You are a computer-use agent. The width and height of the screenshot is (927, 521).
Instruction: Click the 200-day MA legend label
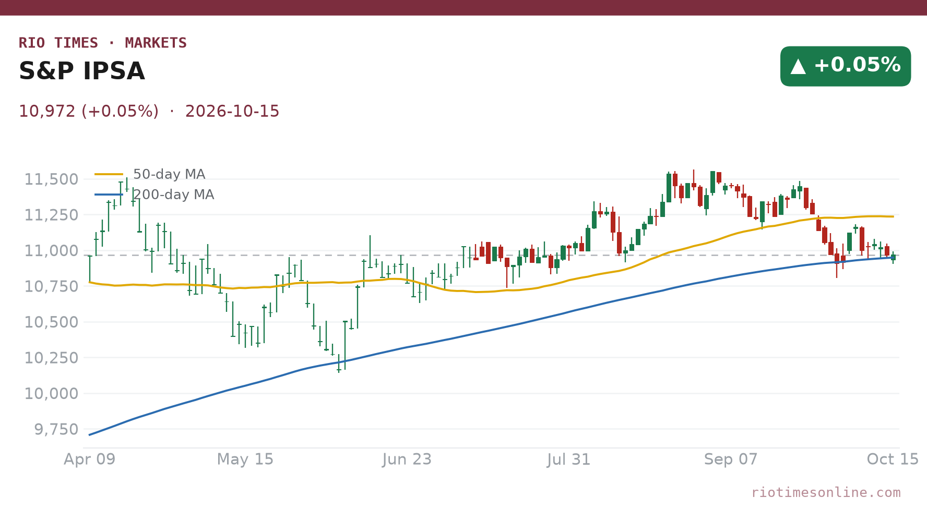pyautogui.click(x=173, y=195)
